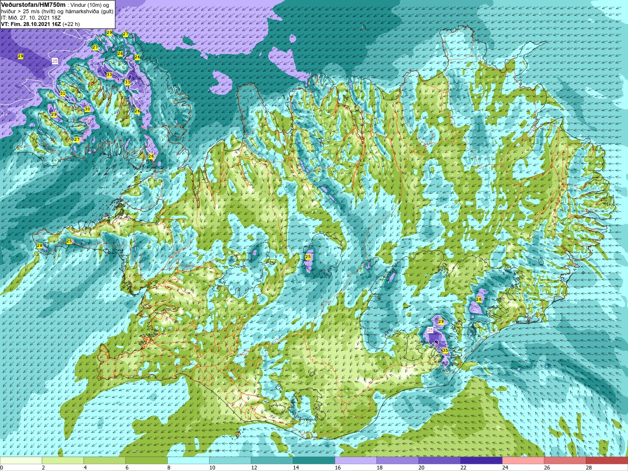Select the yellow '30' gust marker

coord(87,109)
